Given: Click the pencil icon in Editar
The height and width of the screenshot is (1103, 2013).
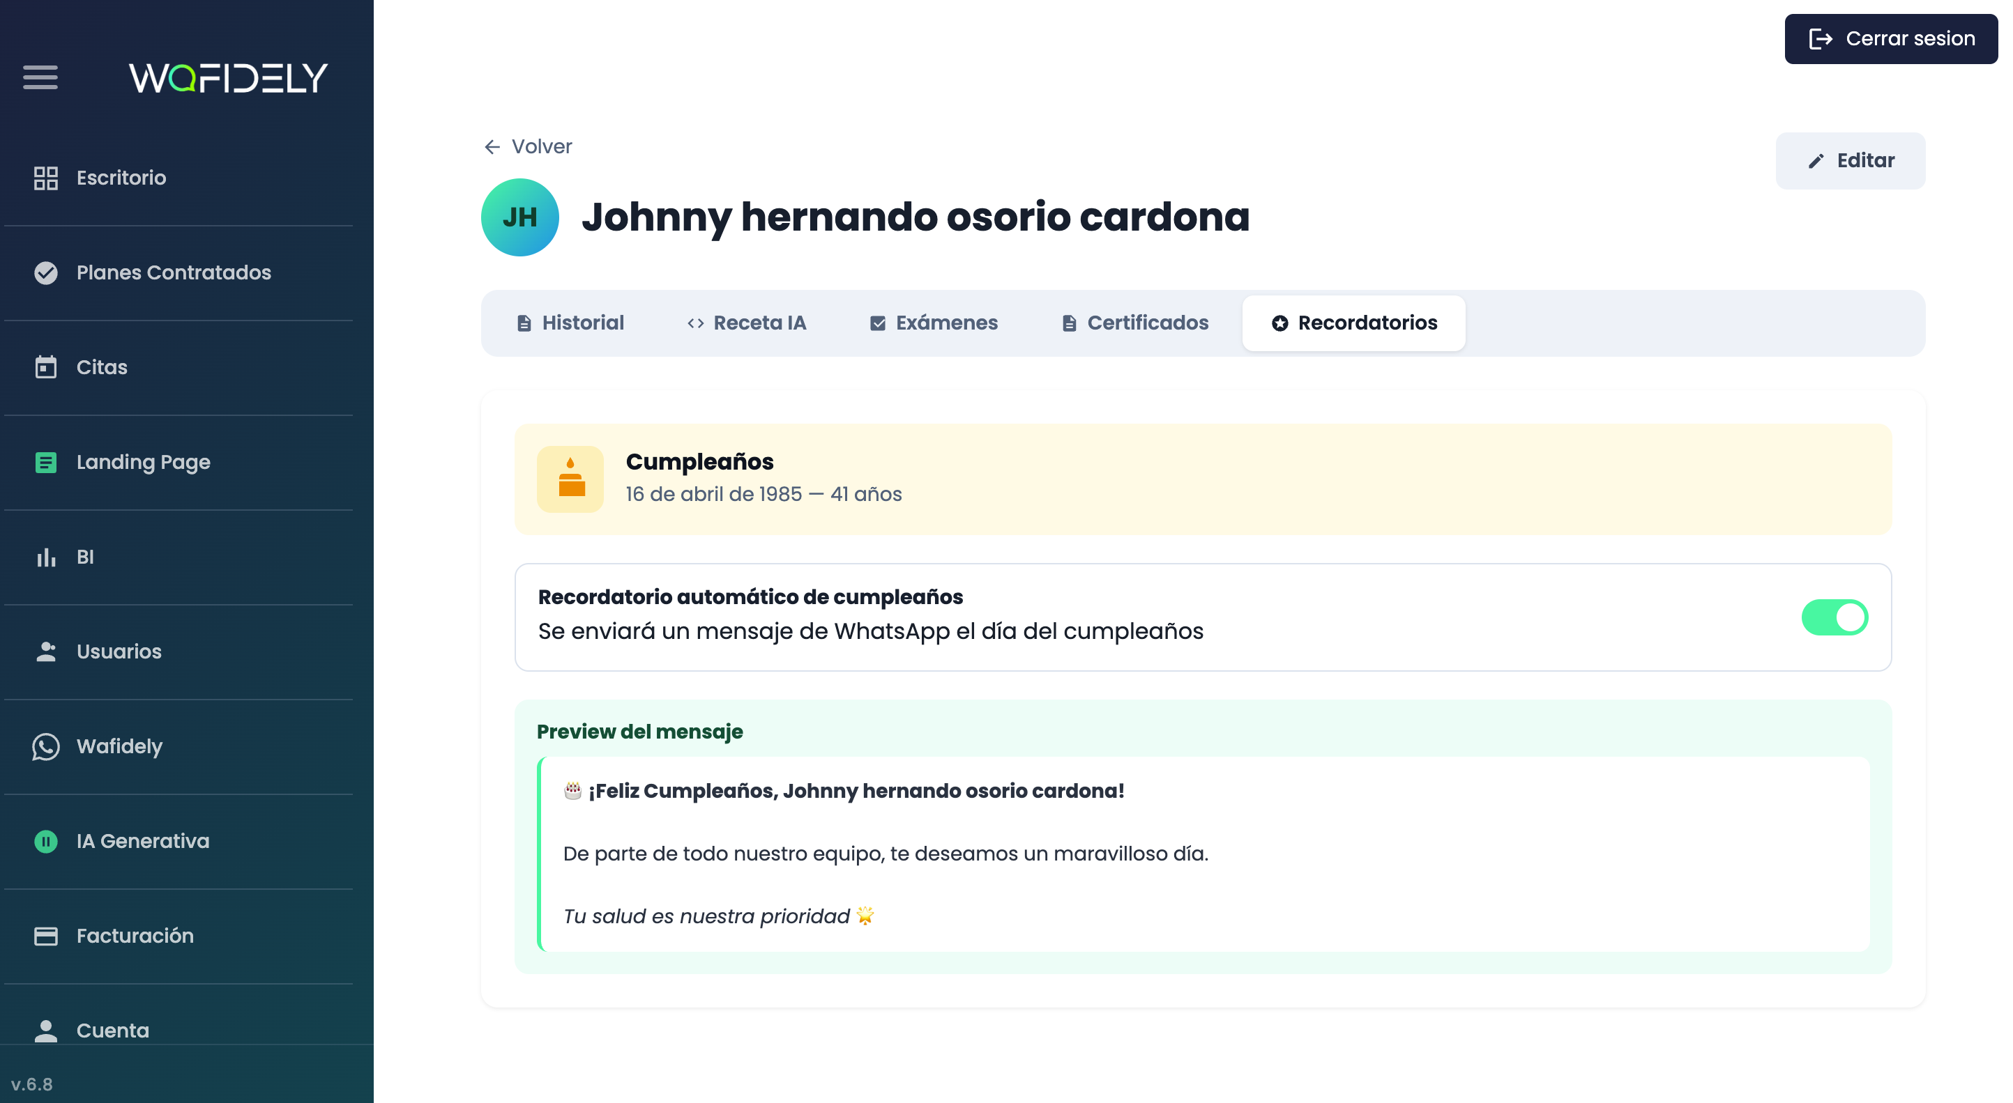Looking at the screenshot, I should [1816, 161].
